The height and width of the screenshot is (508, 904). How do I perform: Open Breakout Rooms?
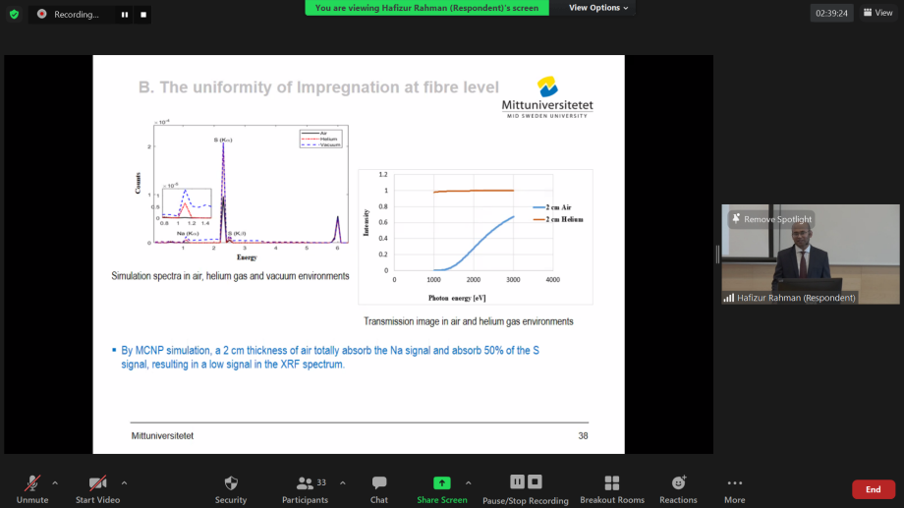[611, 488]
